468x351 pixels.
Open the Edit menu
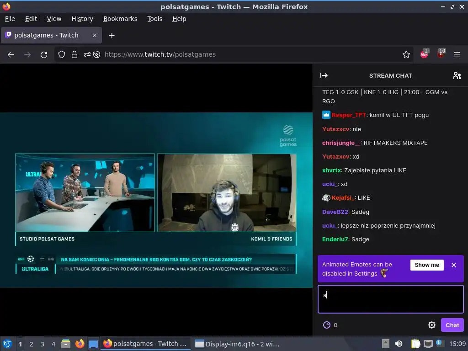click(x=31, y=19)
